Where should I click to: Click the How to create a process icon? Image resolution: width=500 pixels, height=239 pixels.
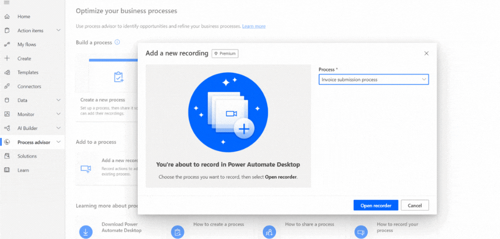[178, 232]
